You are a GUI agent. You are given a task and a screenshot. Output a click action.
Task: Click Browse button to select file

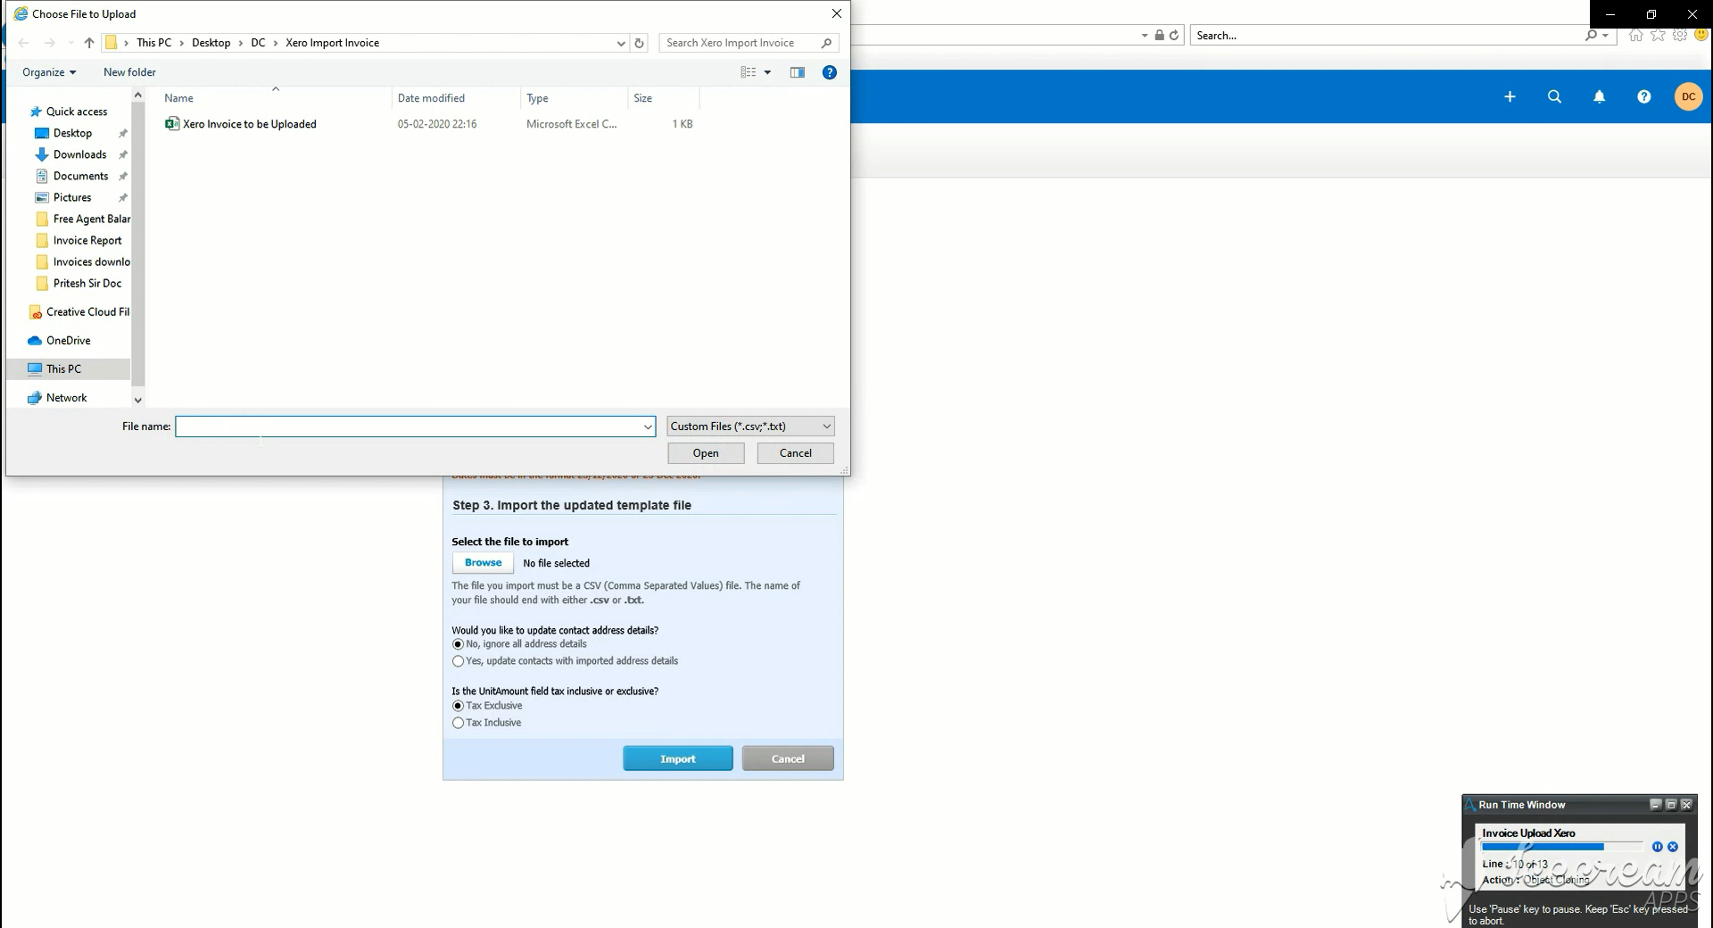(x=483, y=563)
